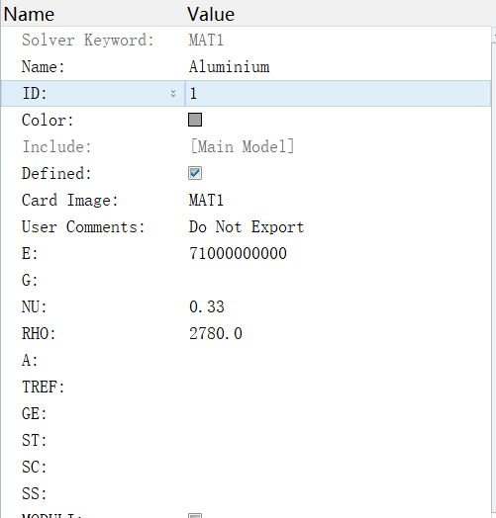Select the 'Card Image:' label
The image size is (496, 518).
tap(70, 201)
